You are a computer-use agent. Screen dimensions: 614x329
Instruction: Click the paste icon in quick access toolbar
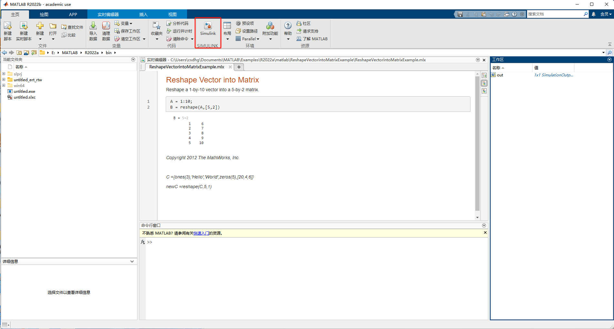[483, 14]
